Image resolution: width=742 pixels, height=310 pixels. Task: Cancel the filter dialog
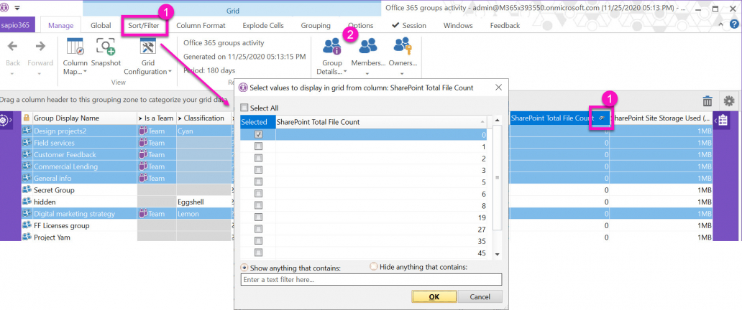pos(480,296)
